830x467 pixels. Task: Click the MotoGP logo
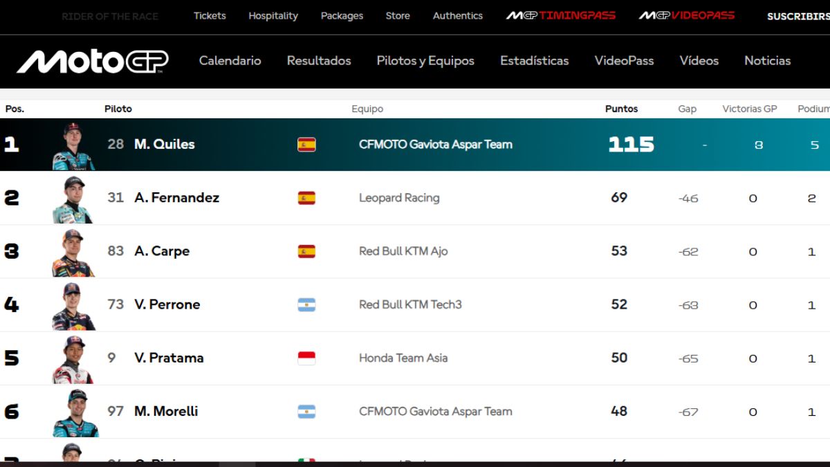click(x=93, y=61)
